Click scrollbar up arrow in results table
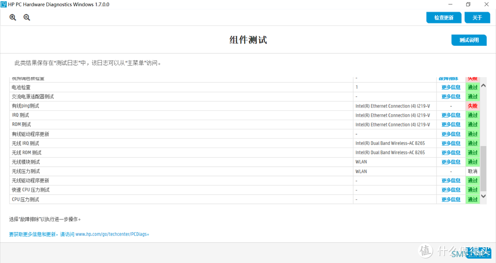Viewport: 496px width, 263px height. click(x=483, y=86)
